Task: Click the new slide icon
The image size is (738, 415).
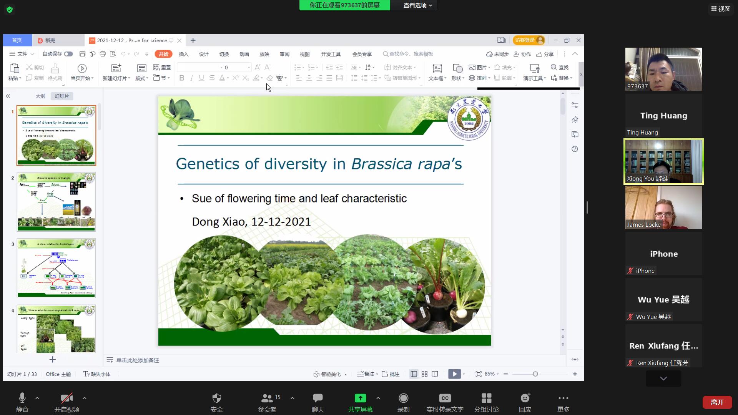Action: [x=116, y=69]
